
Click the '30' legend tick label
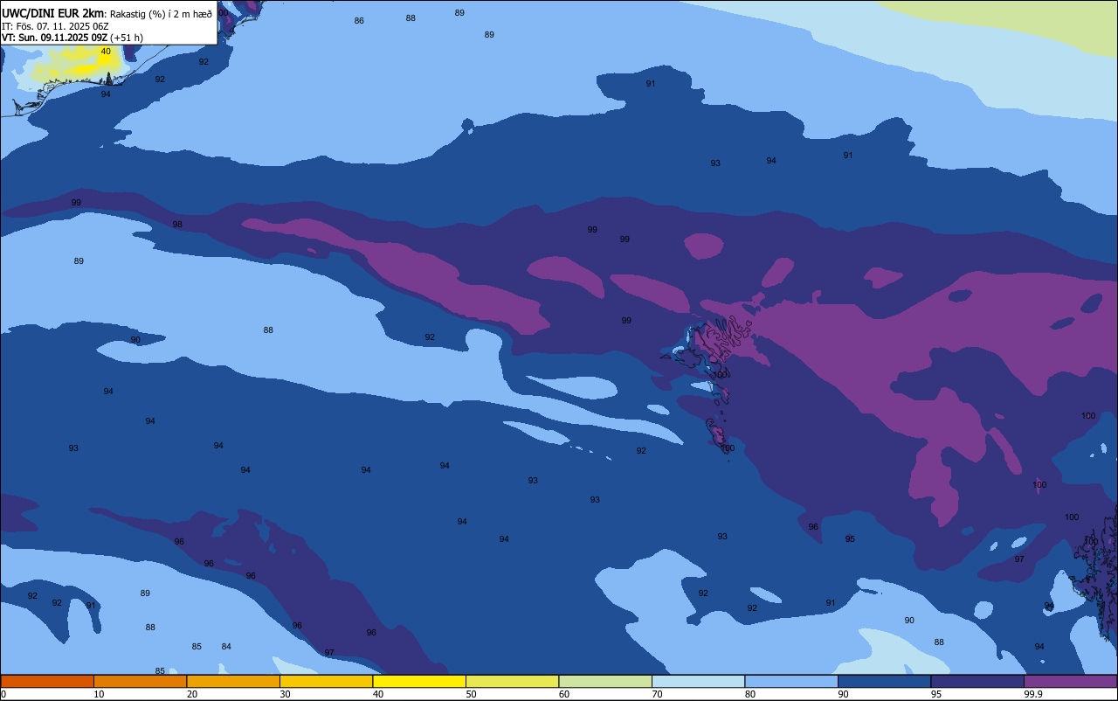point(285,694)
